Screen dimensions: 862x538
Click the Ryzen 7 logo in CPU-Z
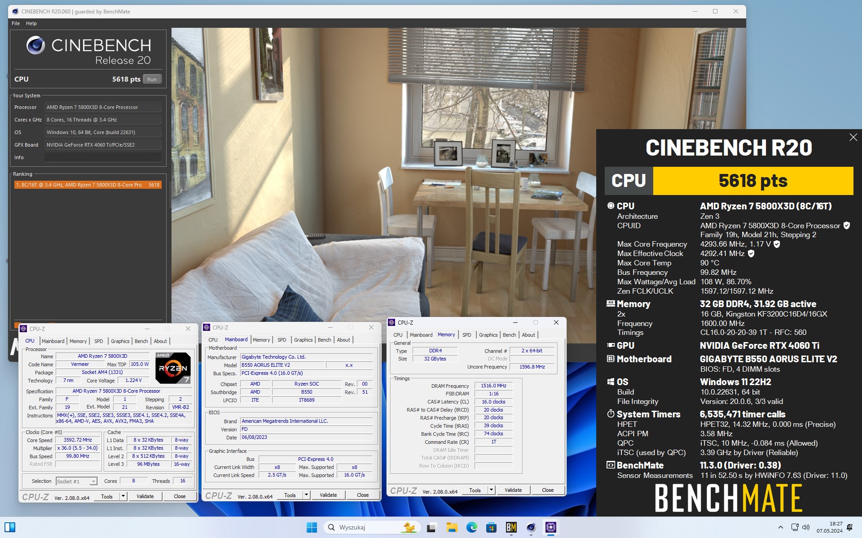(173, 368)
